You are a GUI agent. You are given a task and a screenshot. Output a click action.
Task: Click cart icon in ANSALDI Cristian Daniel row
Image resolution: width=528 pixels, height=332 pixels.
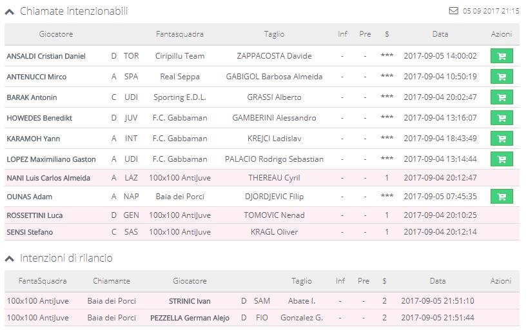pyautogui.click(x=501, y=56)
